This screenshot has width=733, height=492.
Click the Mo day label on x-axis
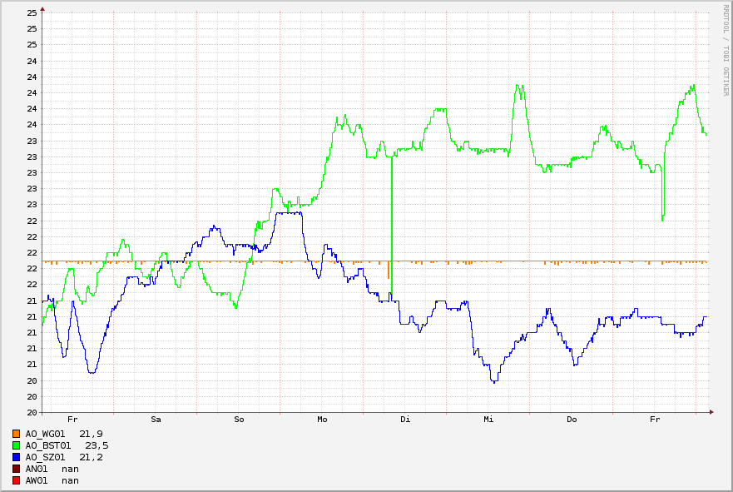pyautogui.click(x=322, y=420)
